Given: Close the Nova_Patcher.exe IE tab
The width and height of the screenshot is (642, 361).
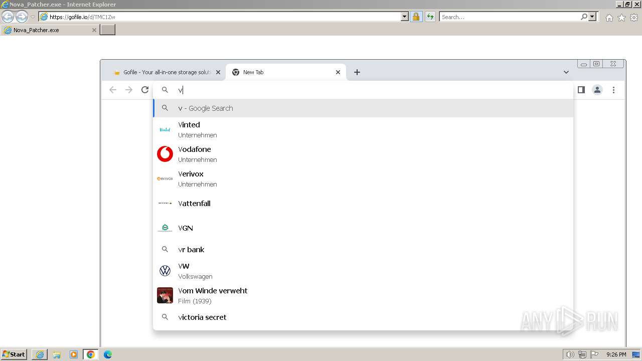Looking at the screenshot, I should pyautogui.click(x=94, y=30).
